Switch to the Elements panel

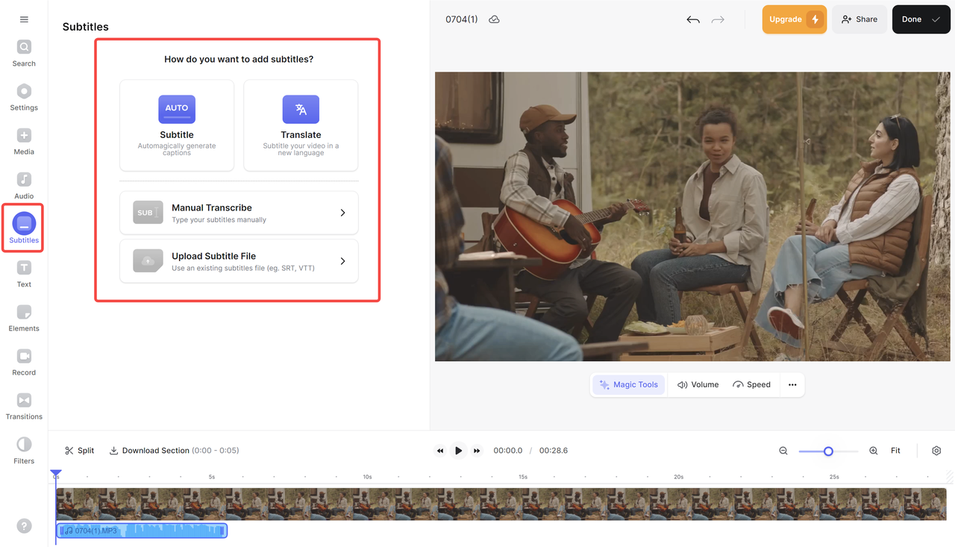tap(23, 318)
